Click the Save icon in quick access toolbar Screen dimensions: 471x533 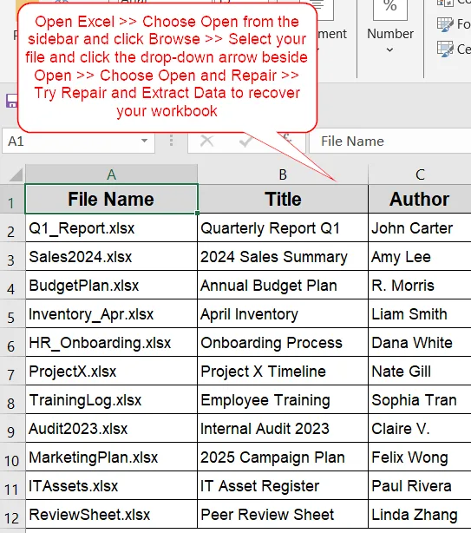[x=11, y=101]
